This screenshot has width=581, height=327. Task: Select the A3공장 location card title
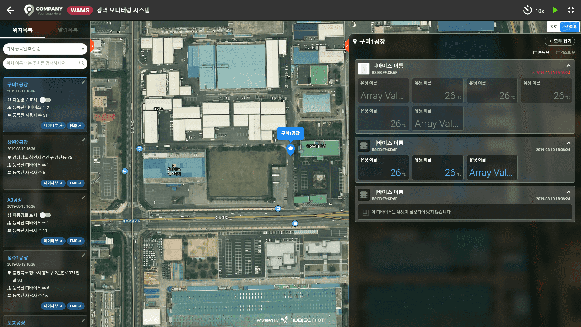coord(15,200)
